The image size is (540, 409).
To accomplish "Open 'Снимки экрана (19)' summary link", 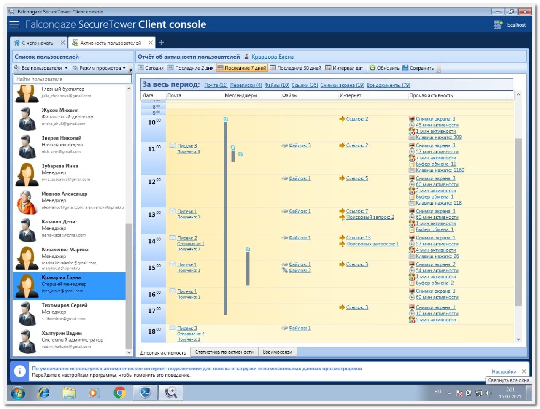I will pos(342,85).
